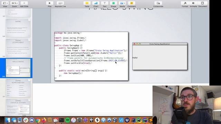Open Slack from the Dock
This screenshot has height=124, width=221.
(x=26, y=120)
